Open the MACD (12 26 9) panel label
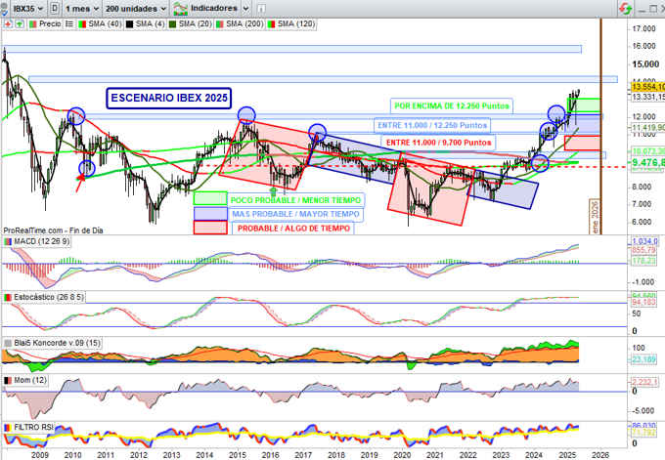This screenshot has width=665, height=460. coord(41,241)
